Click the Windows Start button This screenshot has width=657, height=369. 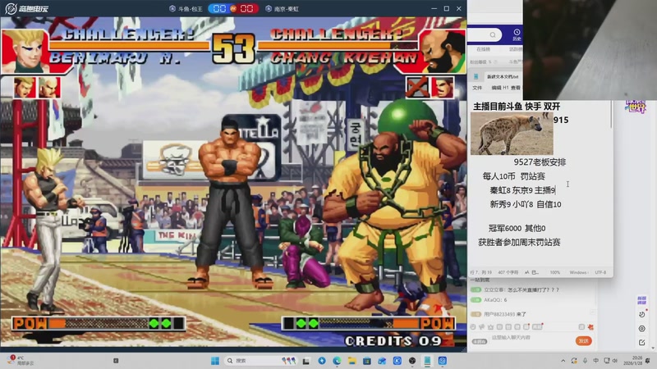pos(215,361)
